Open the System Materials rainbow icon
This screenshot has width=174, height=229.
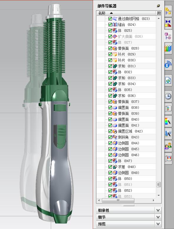168,121
